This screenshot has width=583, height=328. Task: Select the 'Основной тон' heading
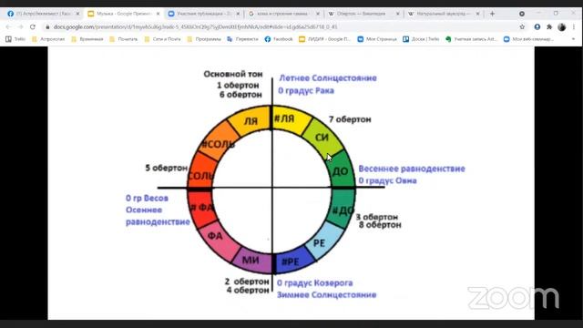click(x=233, y=74)
